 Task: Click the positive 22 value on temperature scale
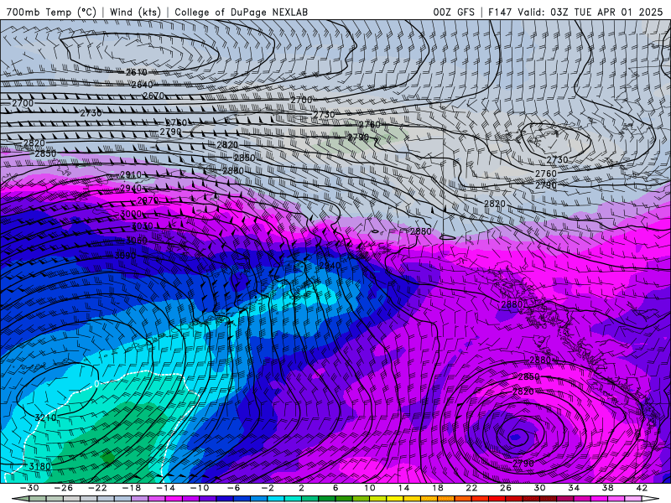tap(471, 488)
